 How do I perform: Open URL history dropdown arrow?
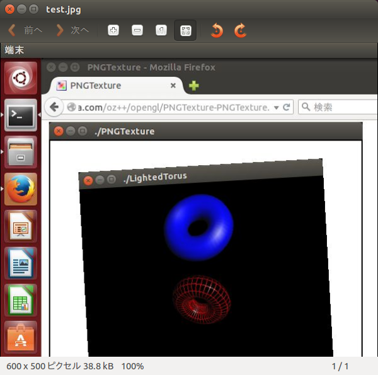click(277, 108)
